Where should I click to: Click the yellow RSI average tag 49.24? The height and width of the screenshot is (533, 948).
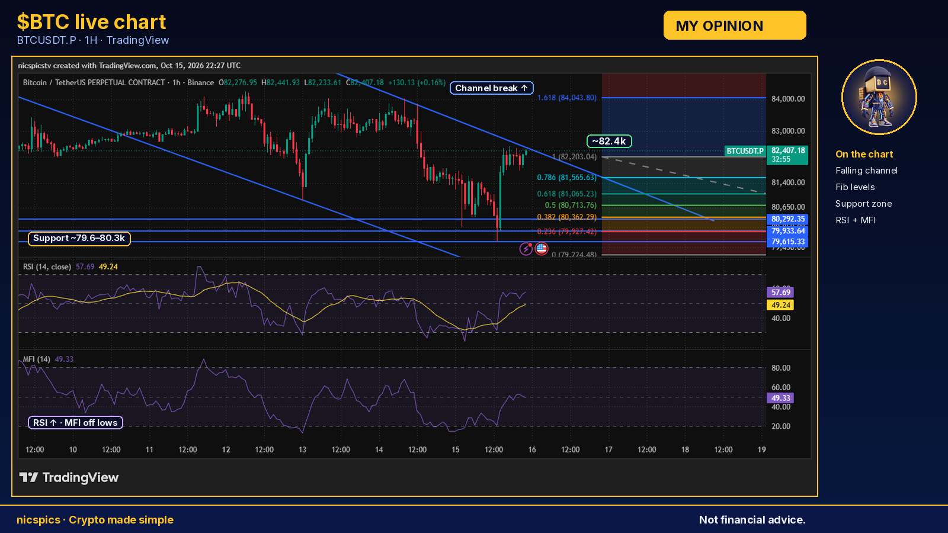click(780, 305)
